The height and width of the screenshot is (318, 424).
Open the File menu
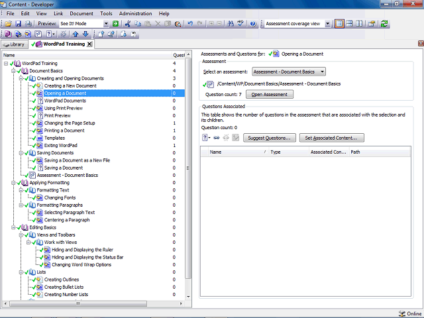(x=11, y=13)
